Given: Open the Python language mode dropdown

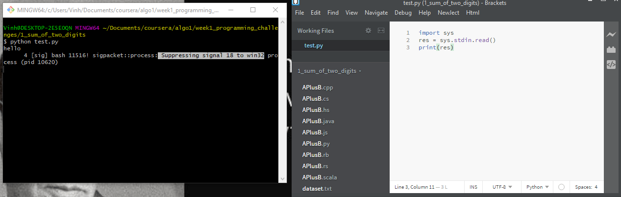Looking at the screenshot, I should [x=537, y=187].
